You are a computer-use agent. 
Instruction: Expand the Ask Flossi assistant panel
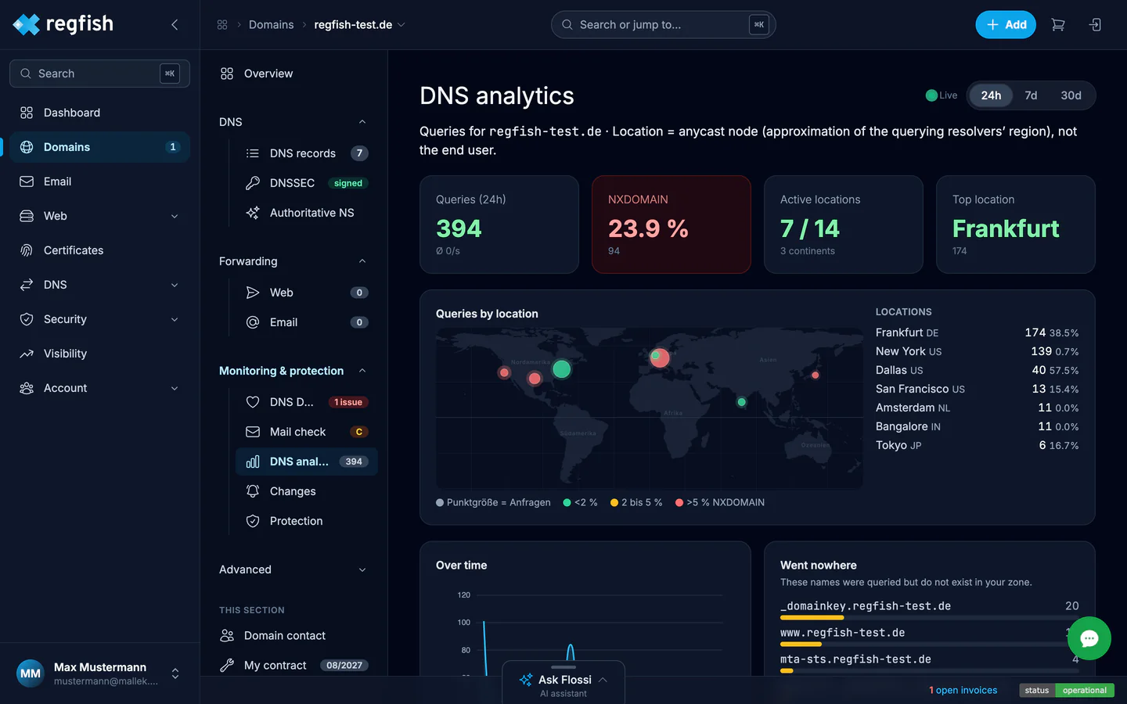[563, 682]
